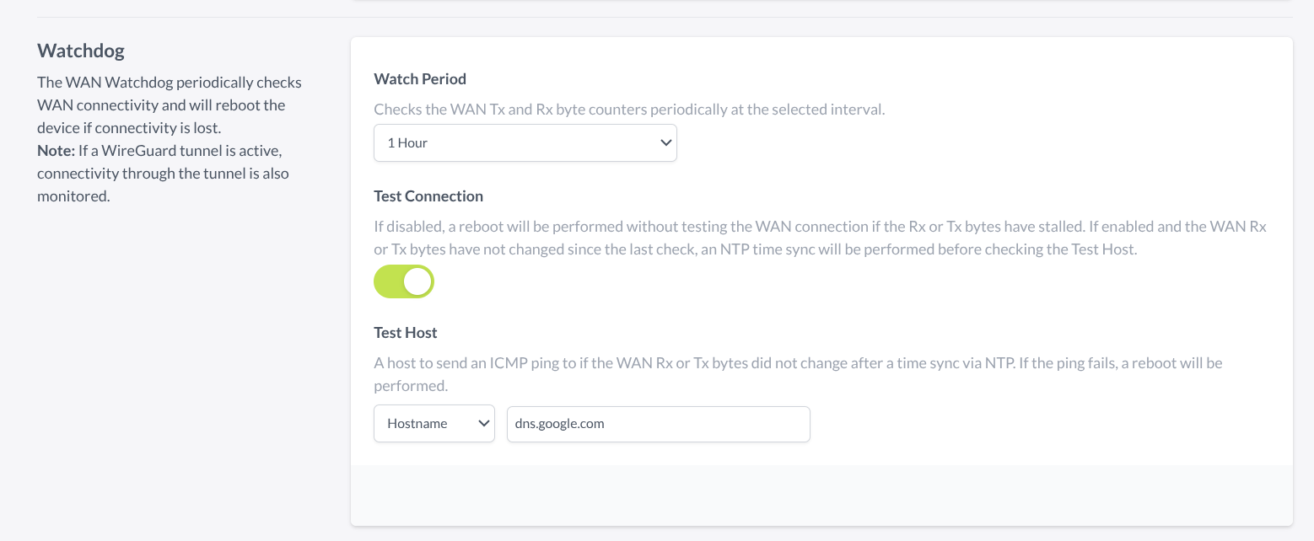Click the Watchdog section heading
1314x541 pixels.
click(81, 51)
